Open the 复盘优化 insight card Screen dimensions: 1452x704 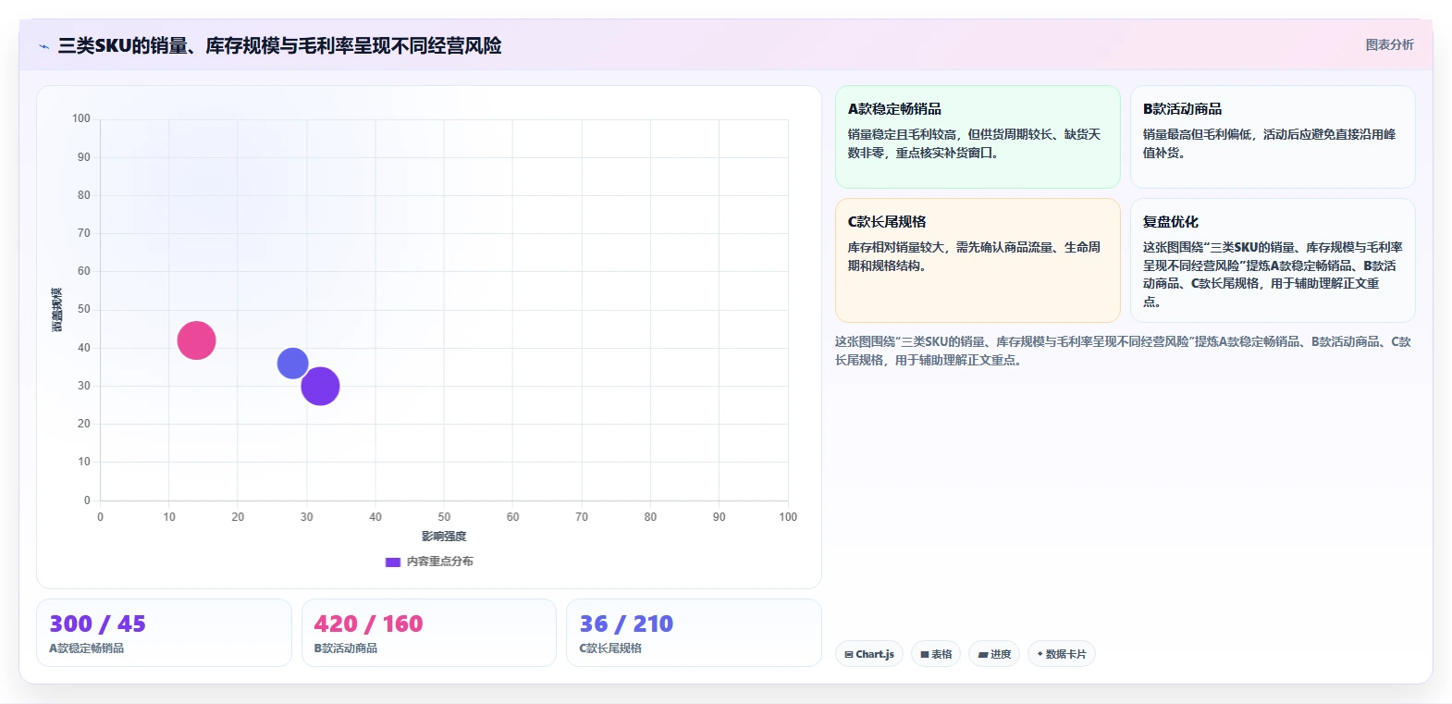1273,260
